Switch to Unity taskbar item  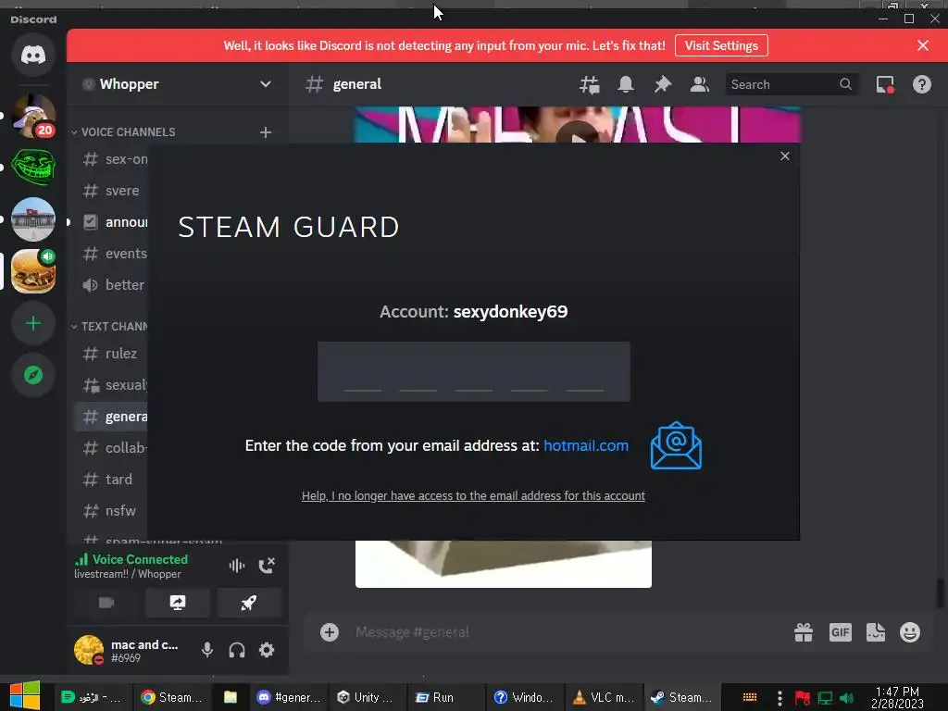tap(367, 697)
